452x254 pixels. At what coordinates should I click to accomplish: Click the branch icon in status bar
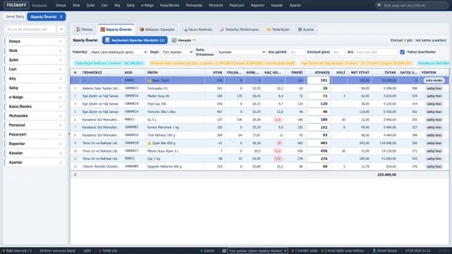coord(224,251)
